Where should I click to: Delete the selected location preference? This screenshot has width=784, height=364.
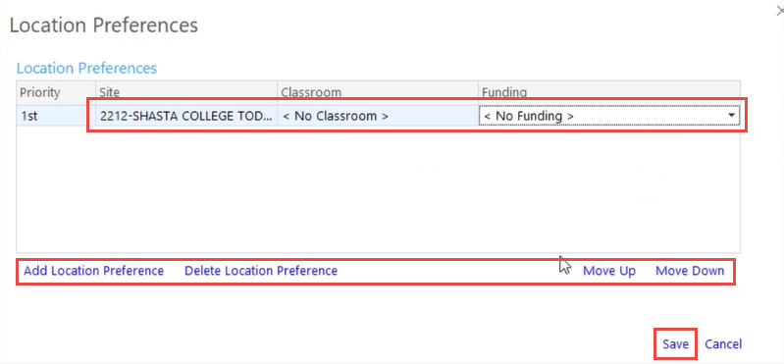coord(261,271)
